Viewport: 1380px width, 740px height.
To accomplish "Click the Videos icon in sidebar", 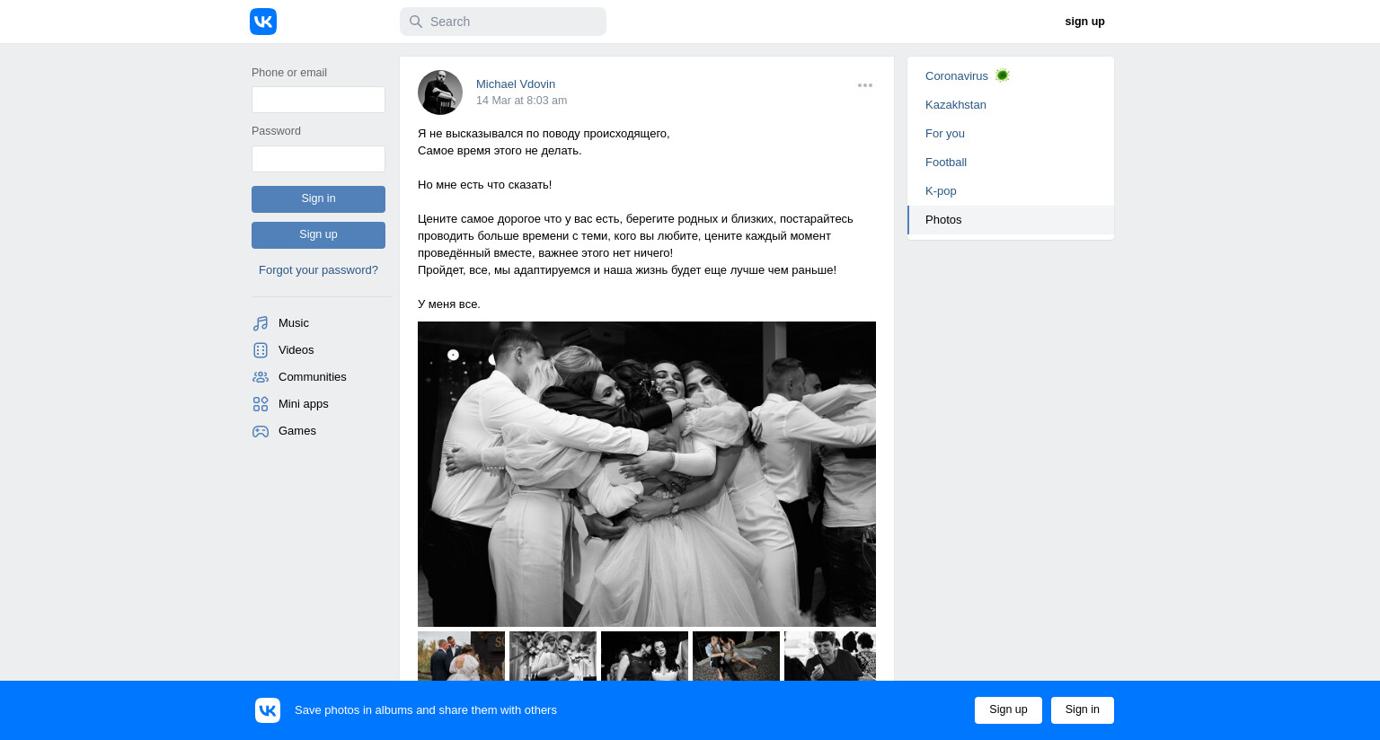I will (261, 350).
